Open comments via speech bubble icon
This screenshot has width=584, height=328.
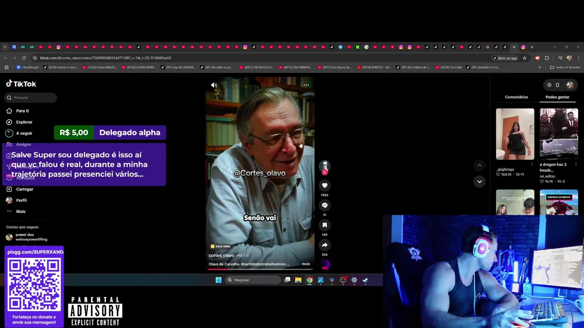click(324, 205)
